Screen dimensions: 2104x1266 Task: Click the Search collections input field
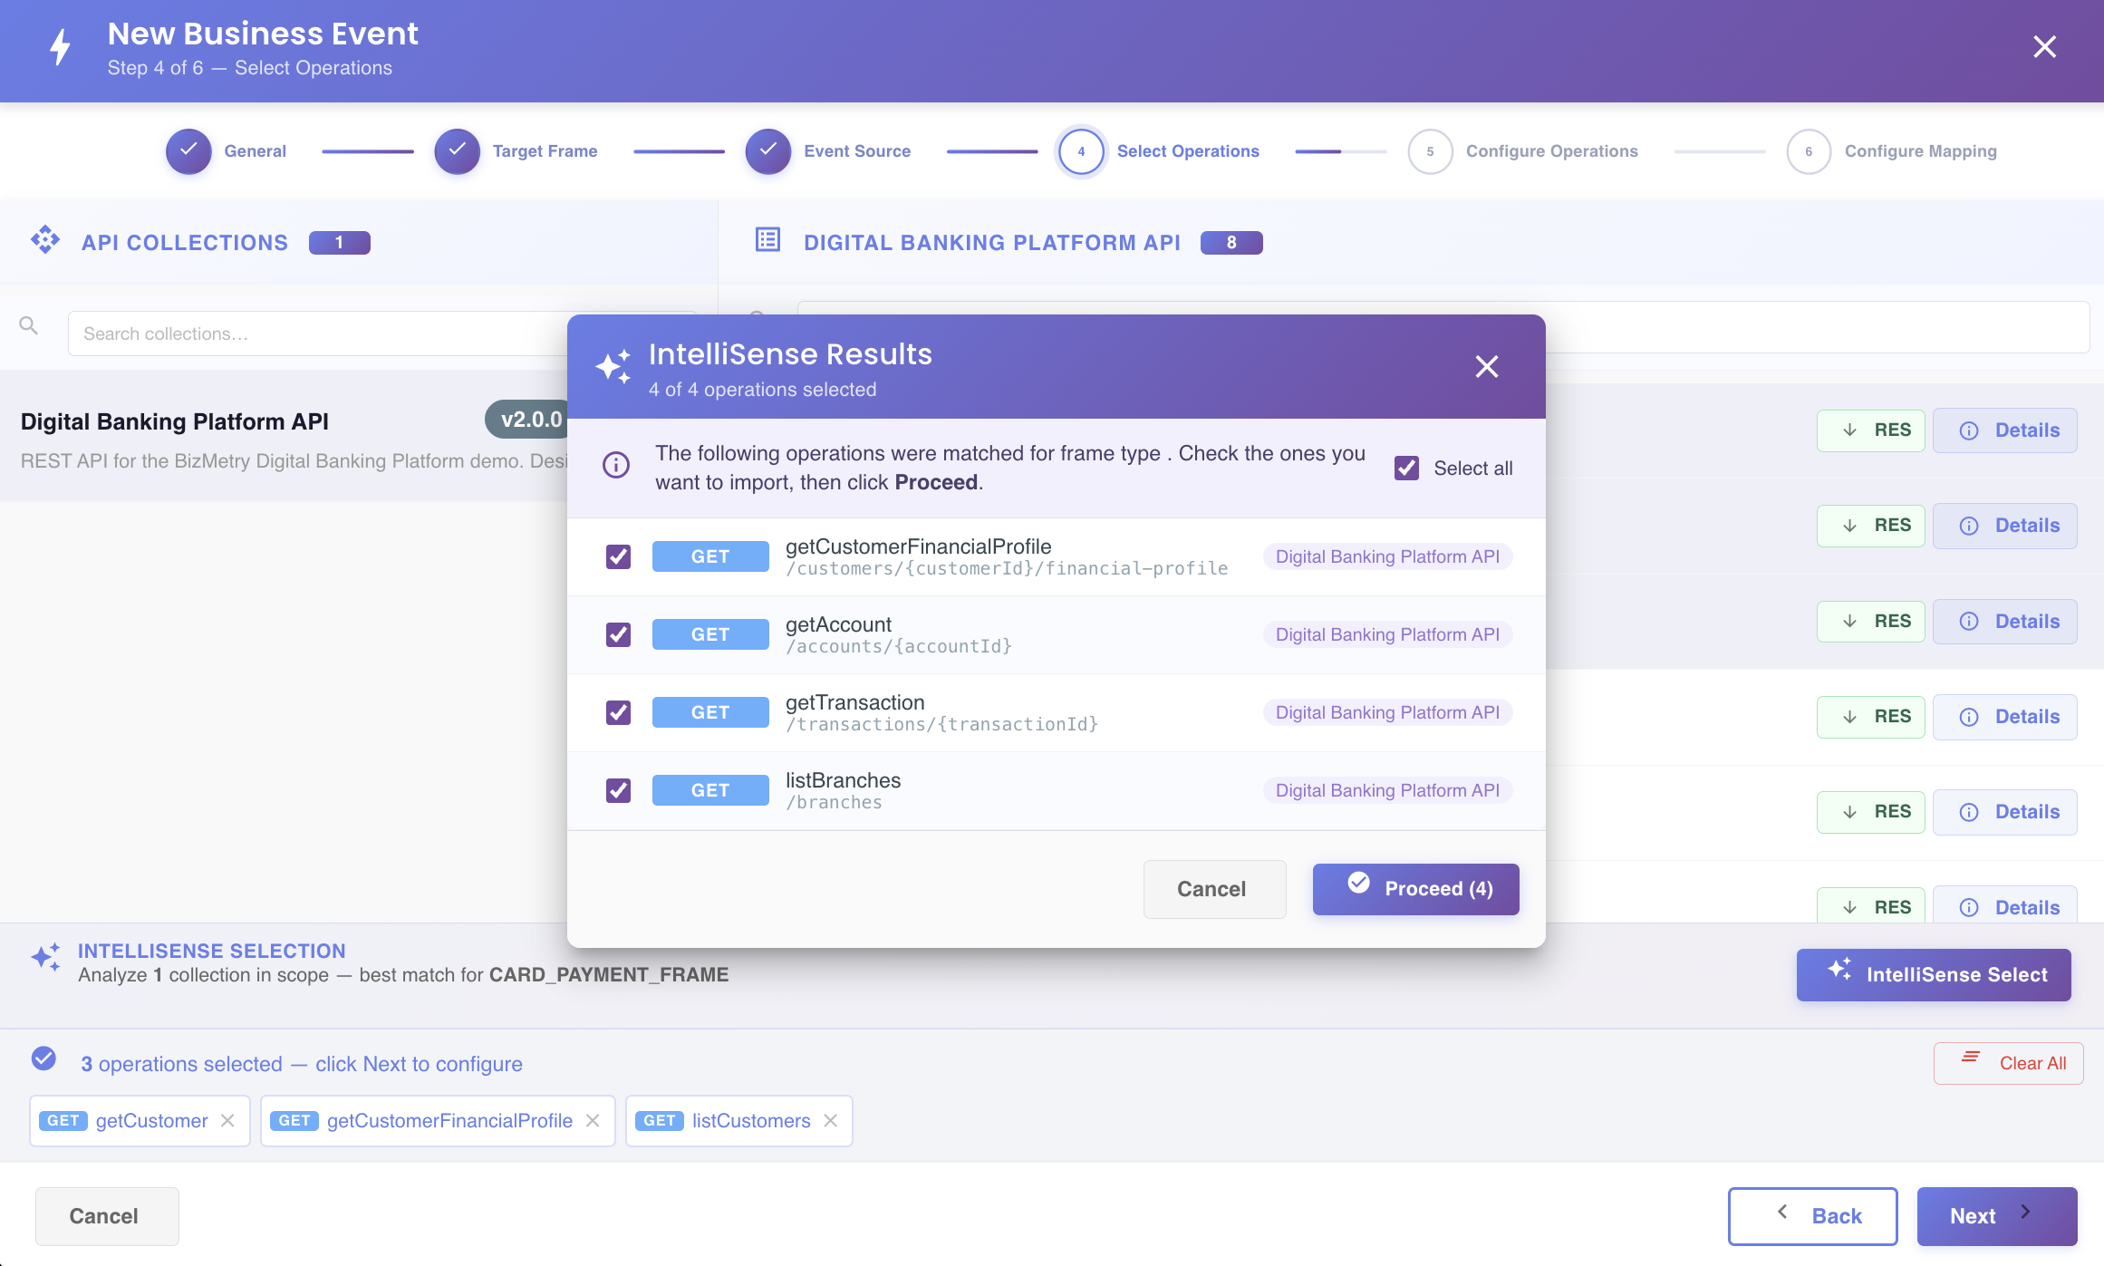click(317, 333)
